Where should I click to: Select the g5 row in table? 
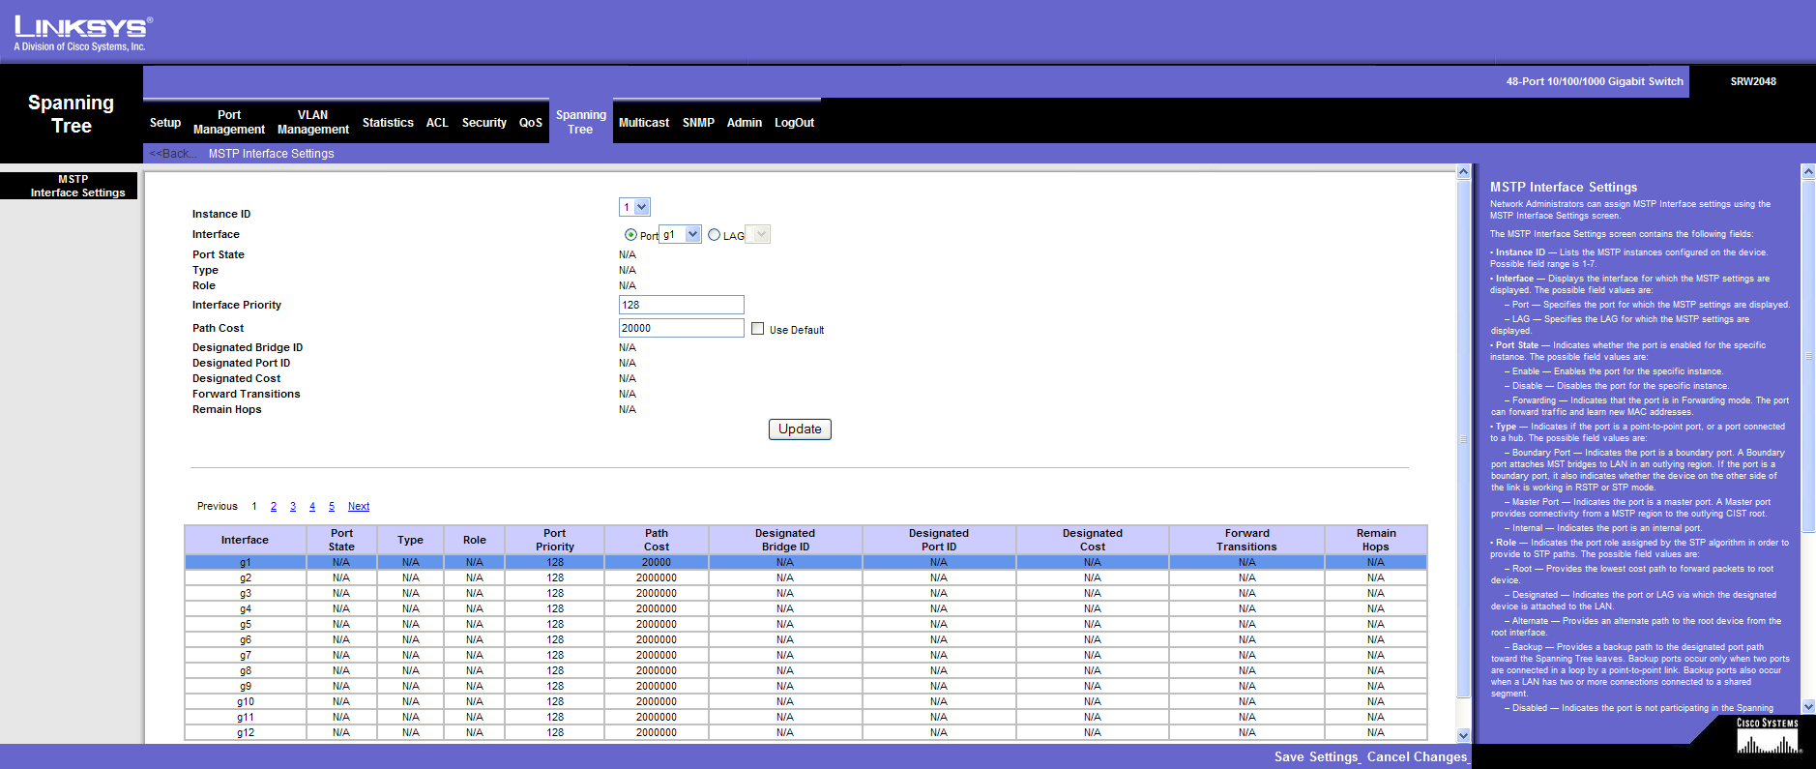click(x=246, y=624)
